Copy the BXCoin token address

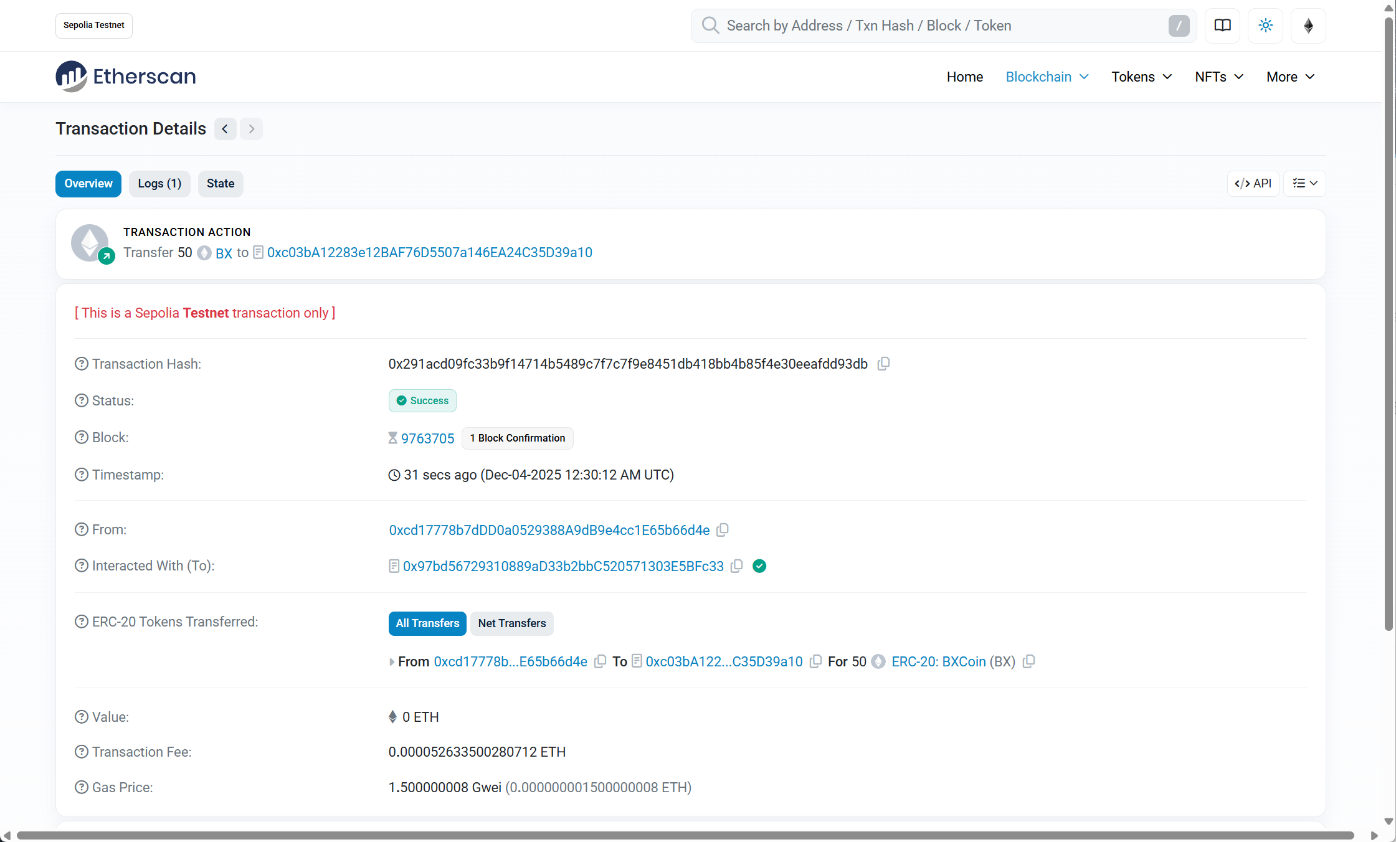pos(1029,661)
